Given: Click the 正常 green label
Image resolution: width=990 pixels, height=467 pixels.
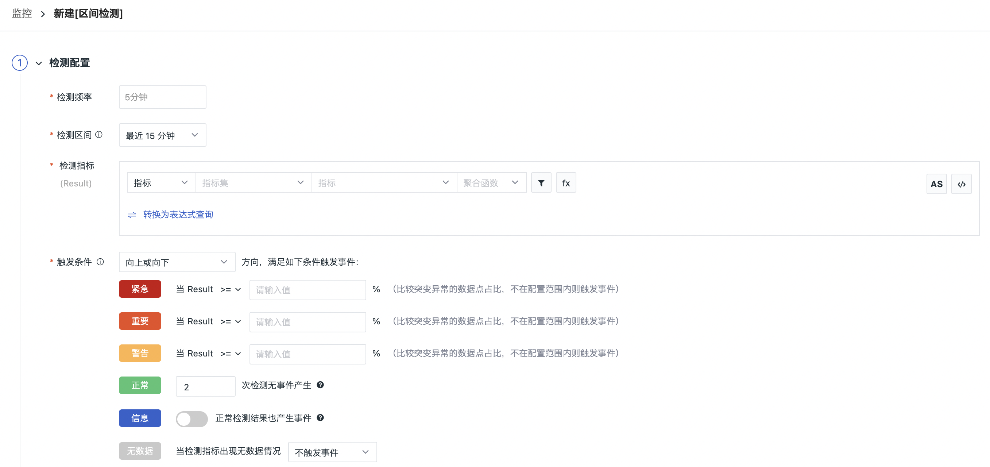Looking at the screenshot, I should tap(140, 385).
